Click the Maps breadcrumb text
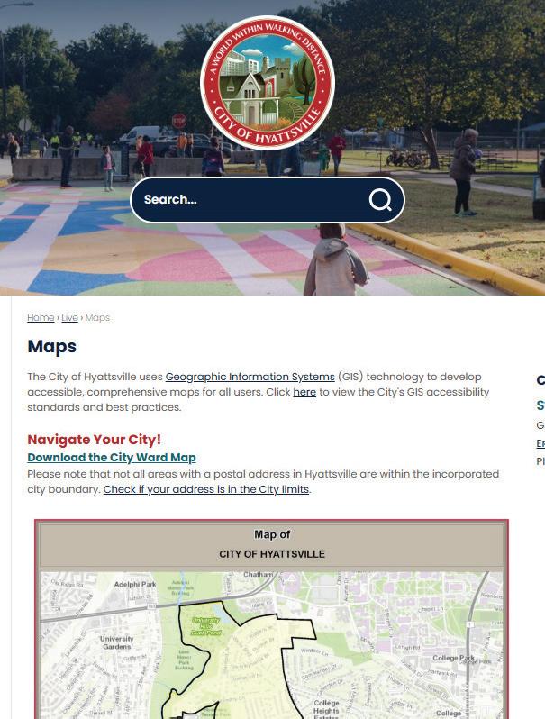The width and height of the screenshot is (545, 719). pos(97,318)
